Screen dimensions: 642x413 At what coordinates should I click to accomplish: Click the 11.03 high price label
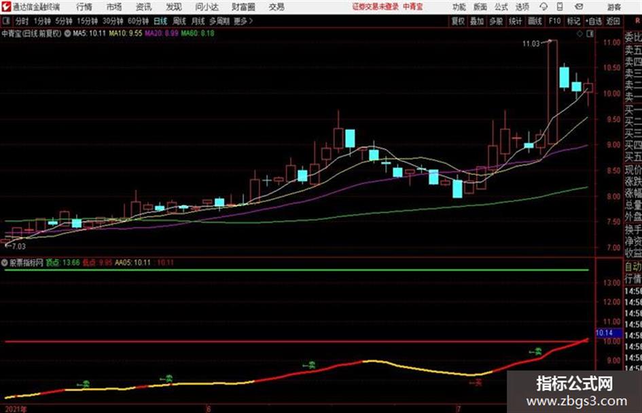(x=531, y=44)
